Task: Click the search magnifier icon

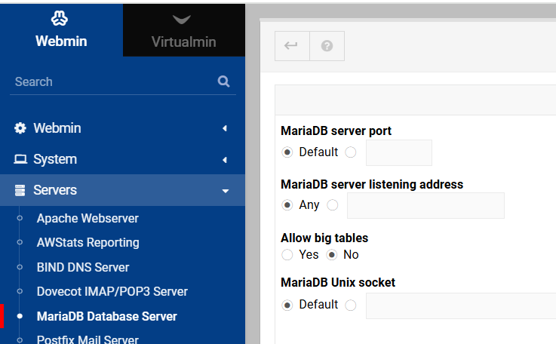Action: (223, 81)
